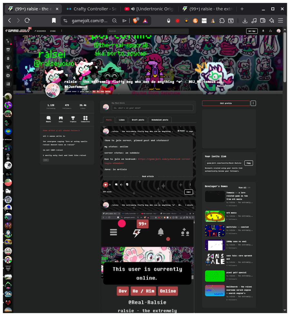Open the browser extensions puzzle icon
The height and width of the screenshot is (316, 290).
tap(222, 21)
